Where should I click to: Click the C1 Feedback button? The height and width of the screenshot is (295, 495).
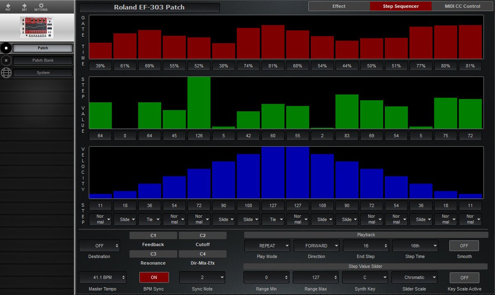[153, 236]
